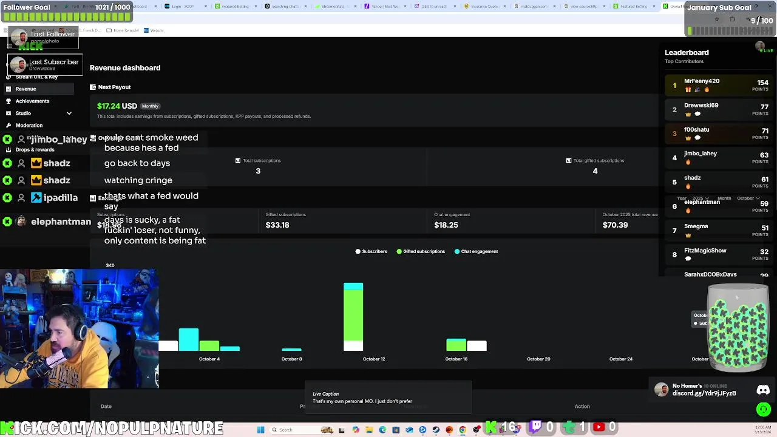Open the Website bookmark
Viewport: 777px width, 437px height.
[x=154, y=30]
